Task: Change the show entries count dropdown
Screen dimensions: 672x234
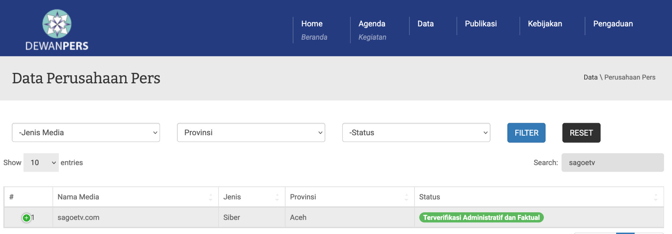Action: 41,162
